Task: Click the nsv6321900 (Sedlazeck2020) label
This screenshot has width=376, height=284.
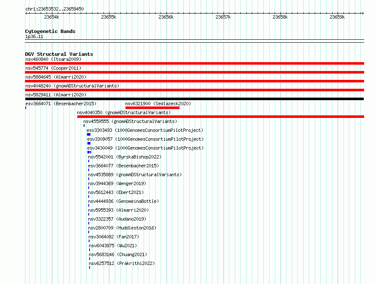Action: point(158,104)
